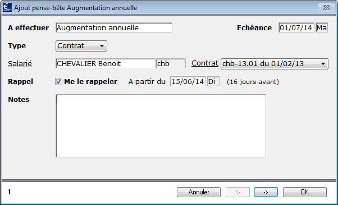Select the CHEVALIER Benoit employee field
The height and width of the screenshot is (205, 338).
[106, 64]
